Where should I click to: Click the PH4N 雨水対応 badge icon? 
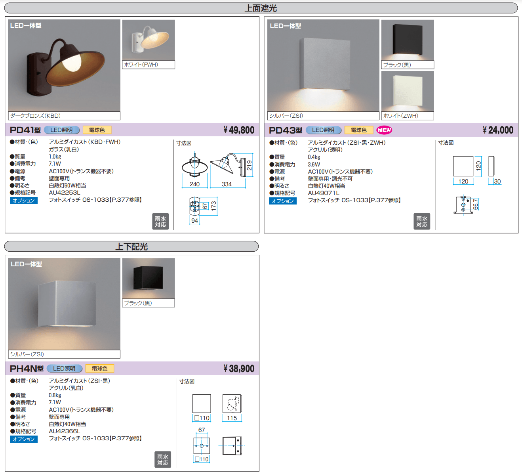[163, 460]
